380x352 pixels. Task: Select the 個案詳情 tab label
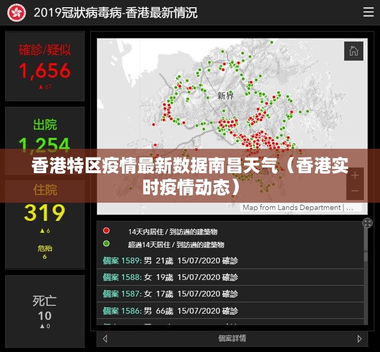[x=232, y=339]
